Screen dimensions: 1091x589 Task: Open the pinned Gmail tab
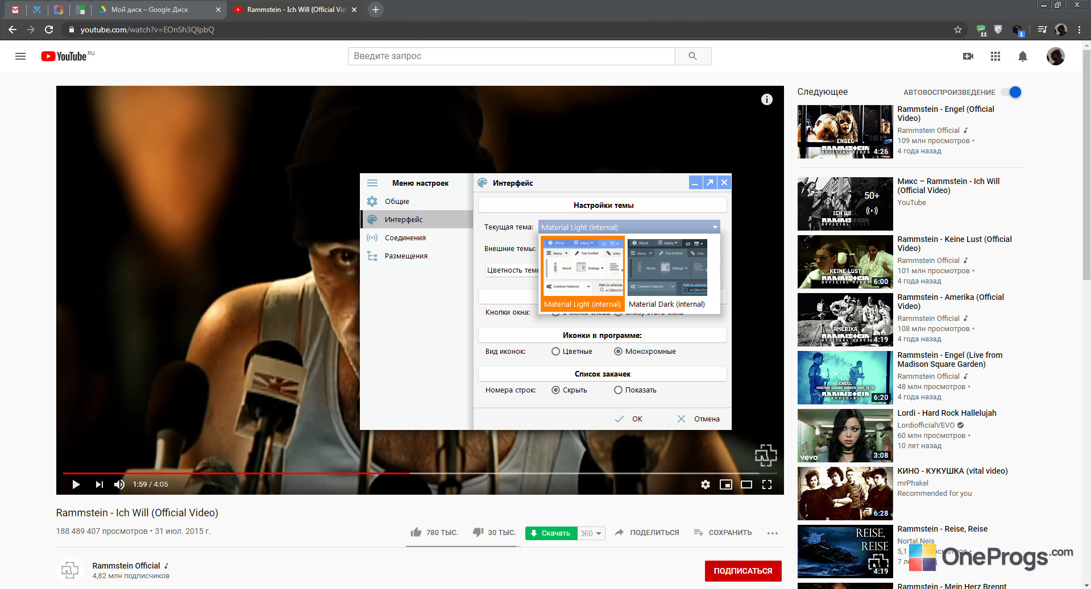point(15,10)
